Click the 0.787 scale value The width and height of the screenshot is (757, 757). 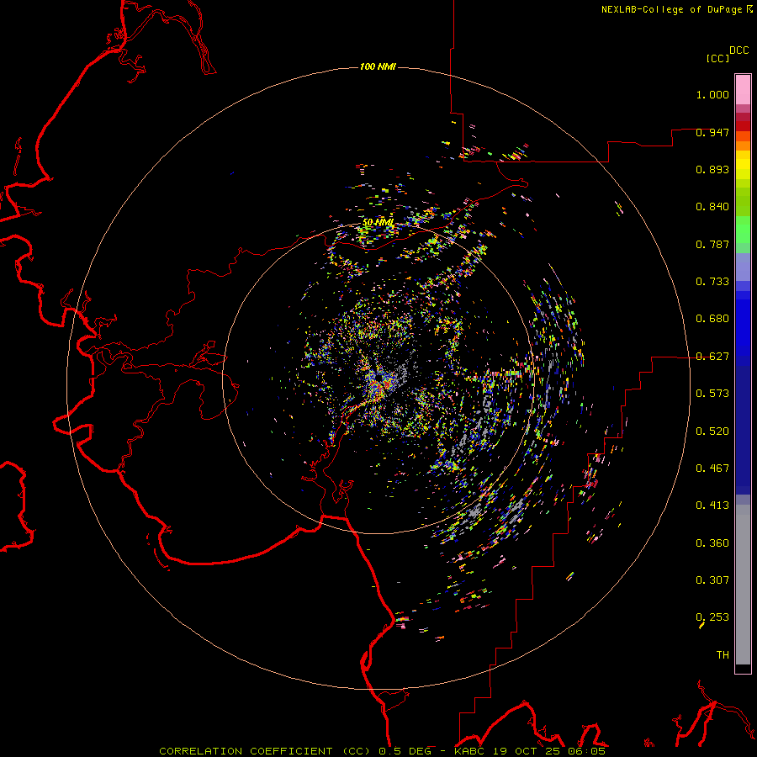click(x=712, y=244)
